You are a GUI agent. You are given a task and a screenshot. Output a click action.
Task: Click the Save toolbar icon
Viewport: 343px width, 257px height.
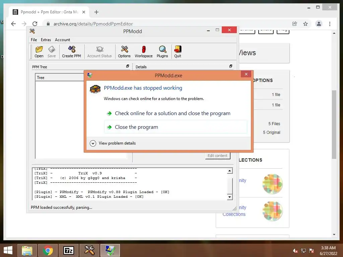pos(52,52)
